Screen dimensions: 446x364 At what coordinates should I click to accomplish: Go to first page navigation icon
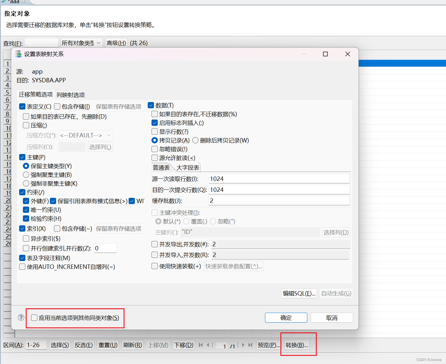coord(201,345)
